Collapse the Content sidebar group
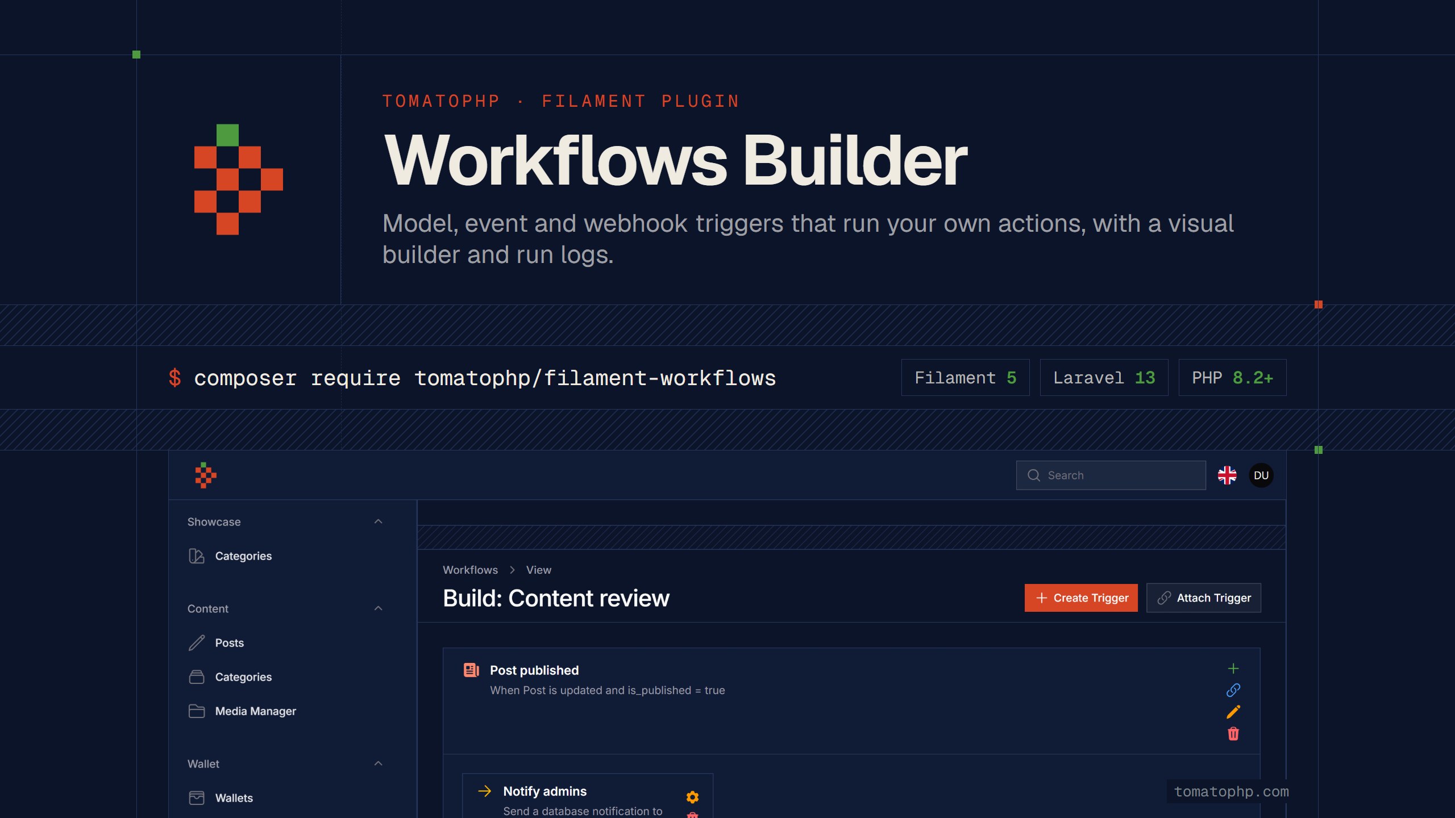Image resolution: width=1455 pixels, height=818 pixels. (379, 608)
